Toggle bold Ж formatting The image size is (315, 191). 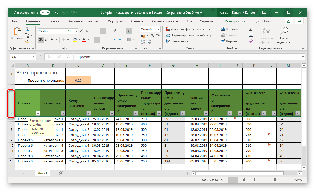40,39
